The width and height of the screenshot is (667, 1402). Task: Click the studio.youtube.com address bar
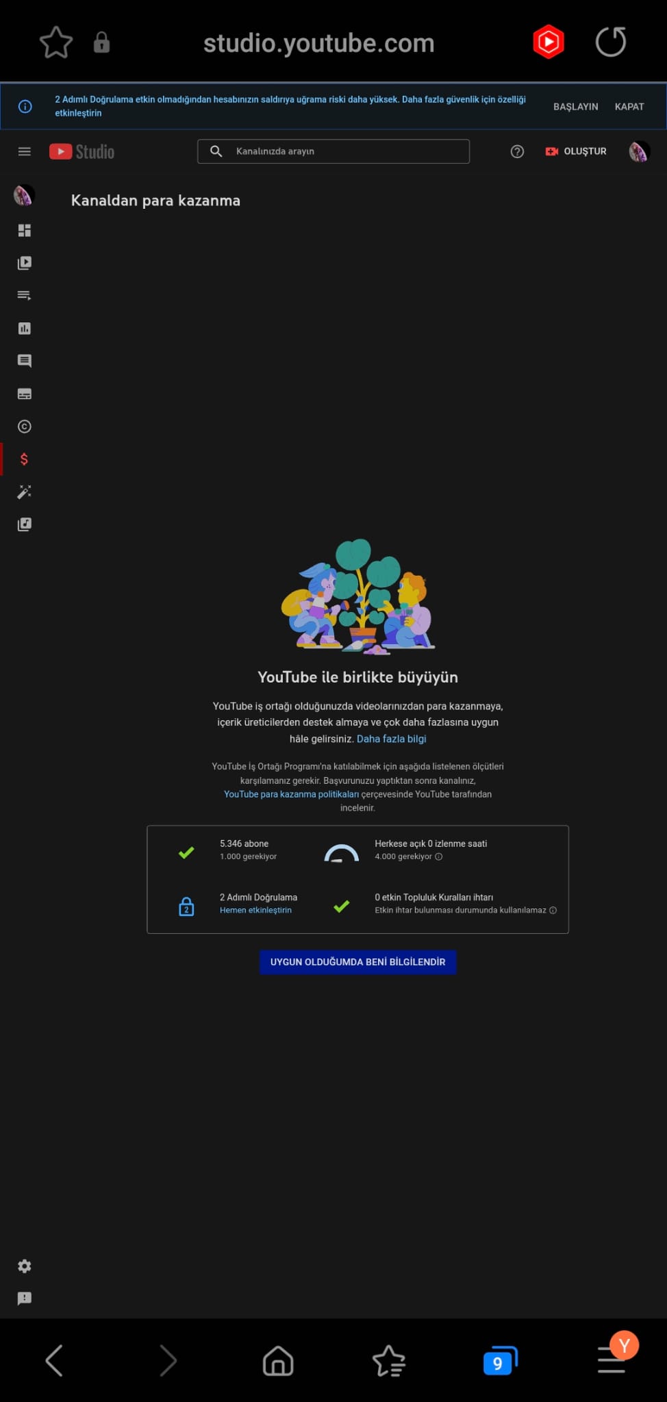point(318,43)
